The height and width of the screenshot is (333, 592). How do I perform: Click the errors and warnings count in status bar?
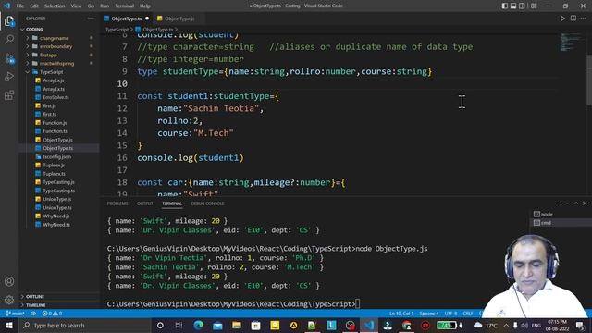[x=52, y=314]
